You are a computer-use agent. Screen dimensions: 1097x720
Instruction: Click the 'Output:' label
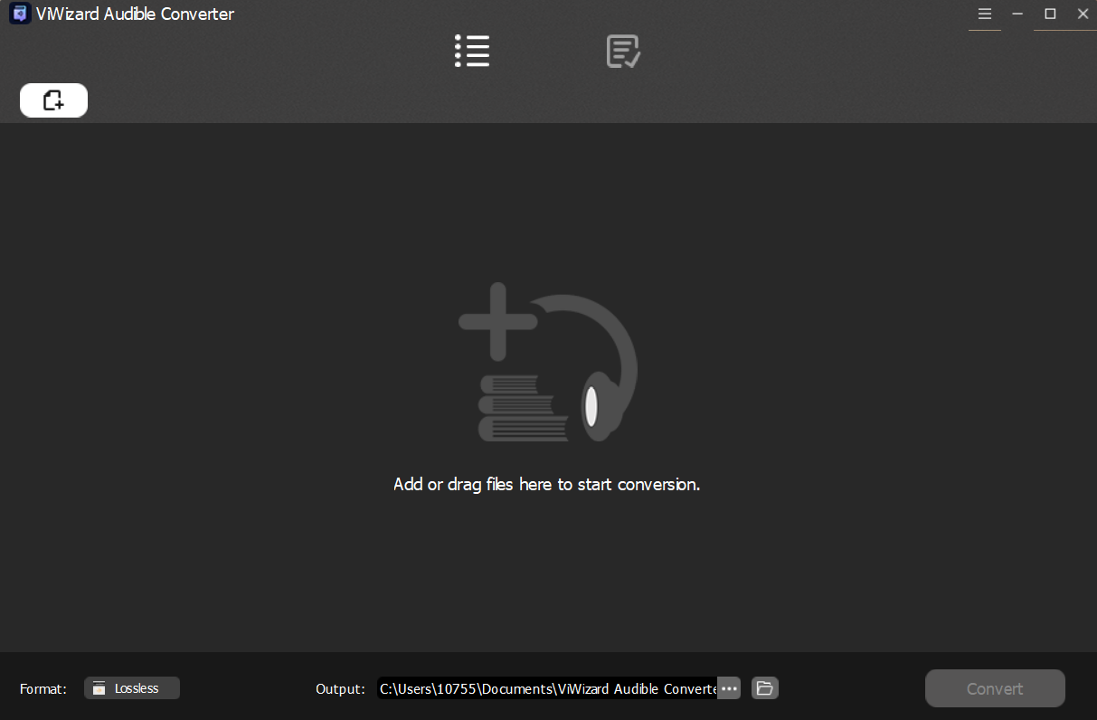pos(341,689)
